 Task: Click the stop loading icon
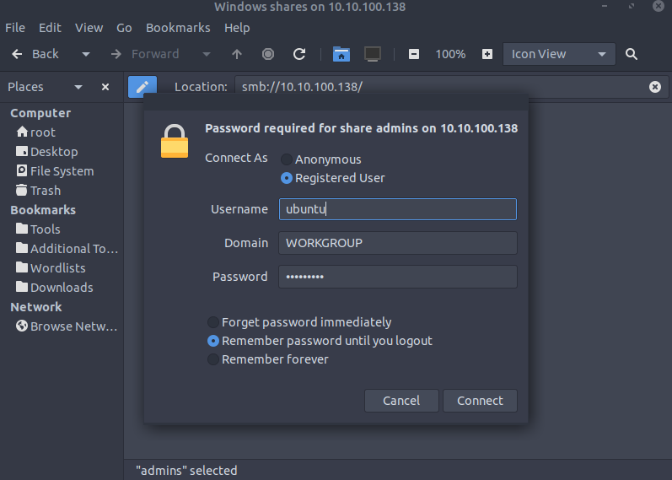coord(268,54)
